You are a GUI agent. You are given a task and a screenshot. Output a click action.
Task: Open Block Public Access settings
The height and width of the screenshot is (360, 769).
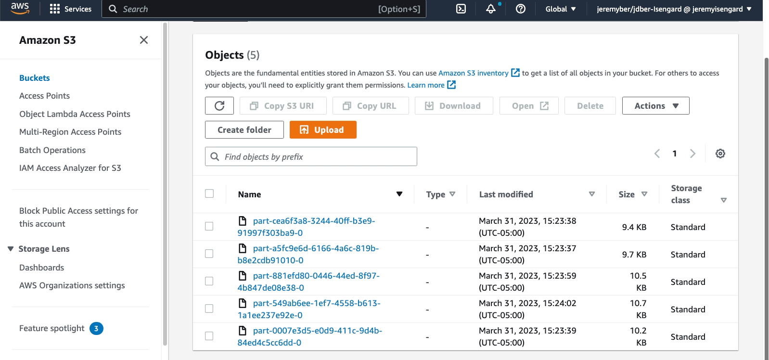point(78,217)
